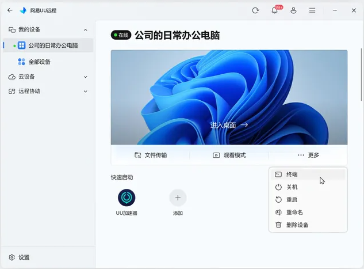Open the user account profile icon

(293, 10)
